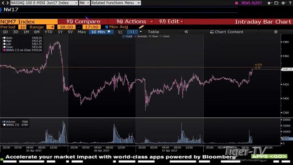Select the 6M range tab
This screenshot has width=293, height=165.
click(37, 32)
